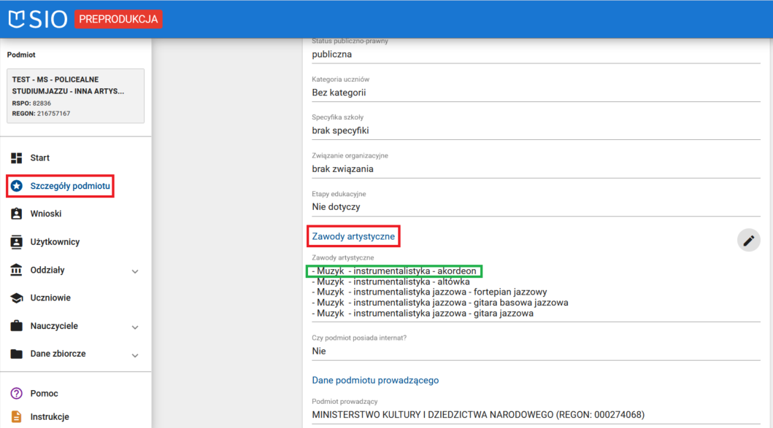Click the Dane podmiotu prowadzącego heading
The image size is (773, 428).
click(x=375, y=380)
